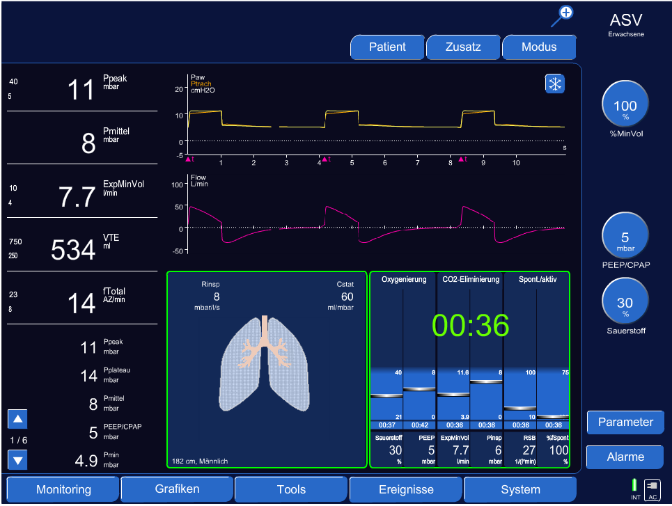Click the magnifier zoom icon
The height and width of the screenshot is (506, 672).
tap(562, 15)
